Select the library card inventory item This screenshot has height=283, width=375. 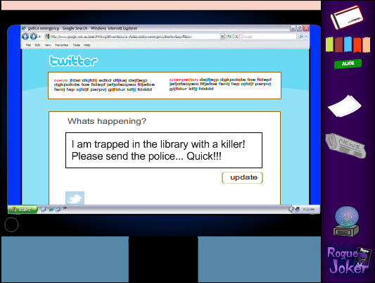click(347, 17)
